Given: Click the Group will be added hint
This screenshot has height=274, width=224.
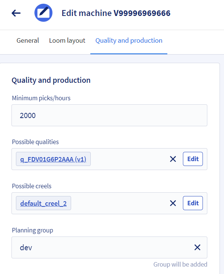Looking at the screenshot, I should 180,264.
